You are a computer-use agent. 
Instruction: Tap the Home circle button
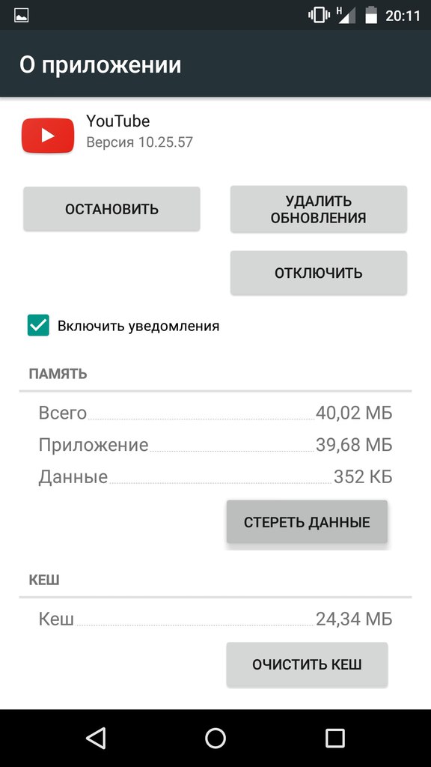coord(215,738)
